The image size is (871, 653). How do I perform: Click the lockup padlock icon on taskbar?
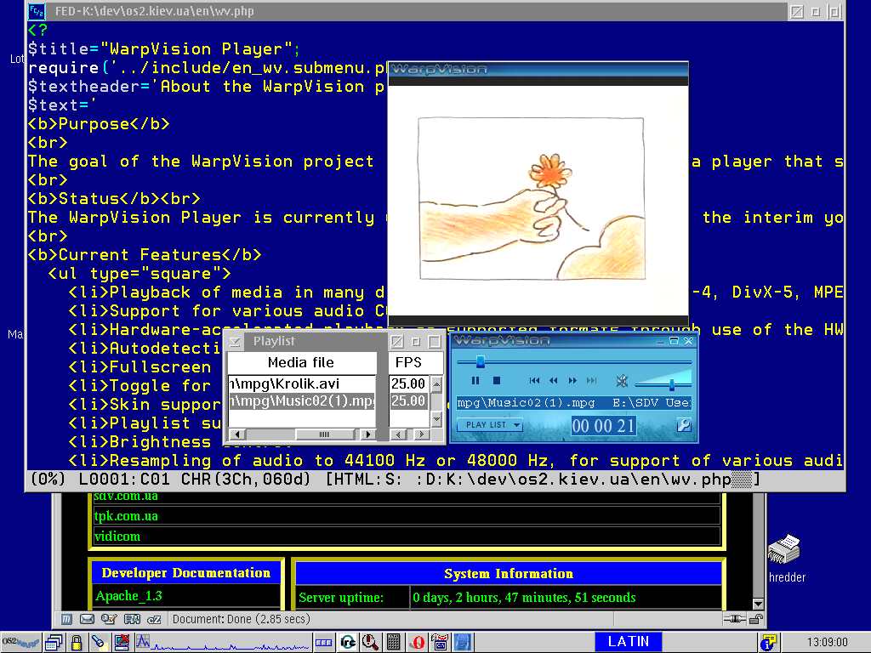coord(77,643)
